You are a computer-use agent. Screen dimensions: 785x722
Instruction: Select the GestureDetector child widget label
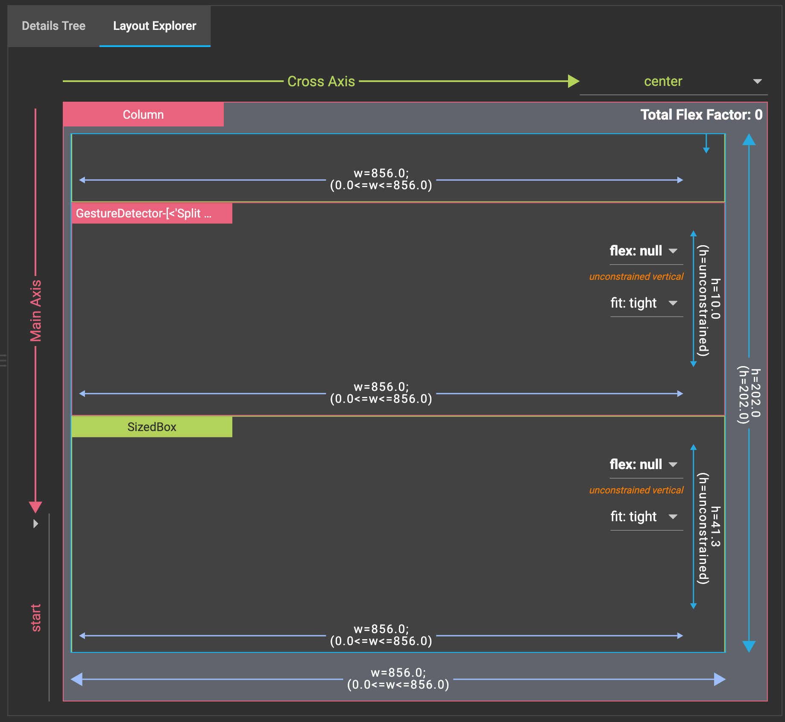click(152, 213)
